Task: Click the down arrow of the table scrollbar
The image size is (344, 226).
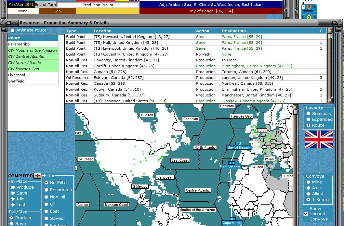Action: pyautogui.click(x=330, y=101)
